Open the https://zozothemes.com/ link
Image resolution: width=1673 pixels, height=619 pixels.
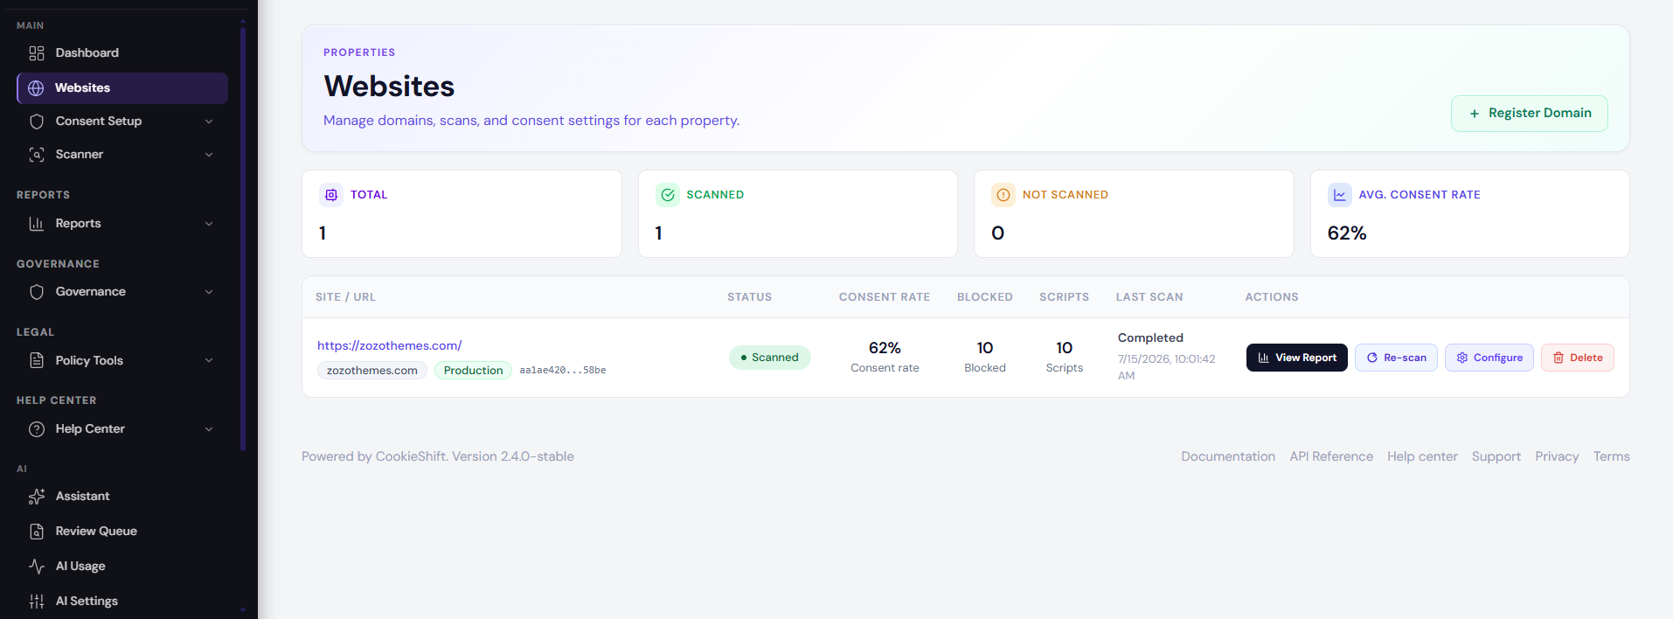click(x=389, y=345)
